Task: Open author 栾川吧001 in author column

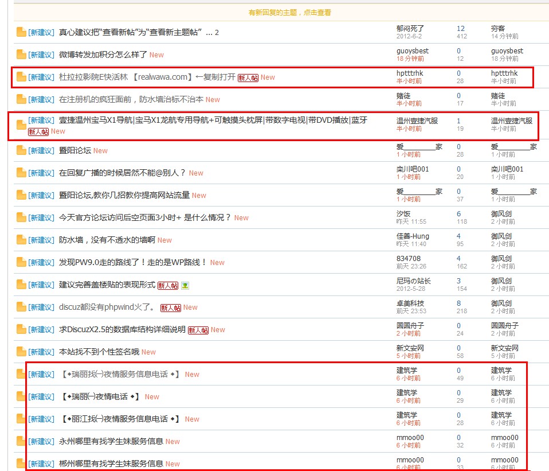Action: [413, 169]
